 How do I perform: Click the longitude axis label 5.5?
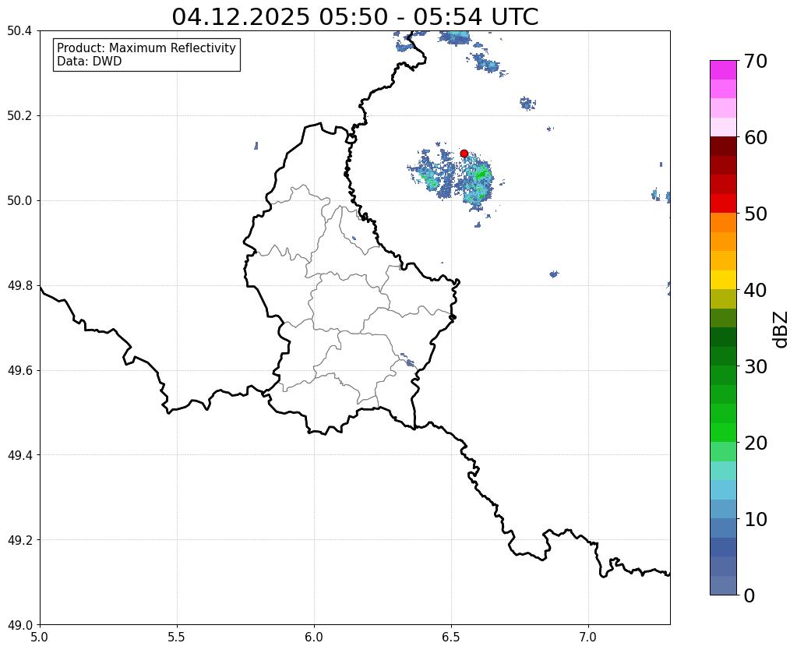[177, 637]
